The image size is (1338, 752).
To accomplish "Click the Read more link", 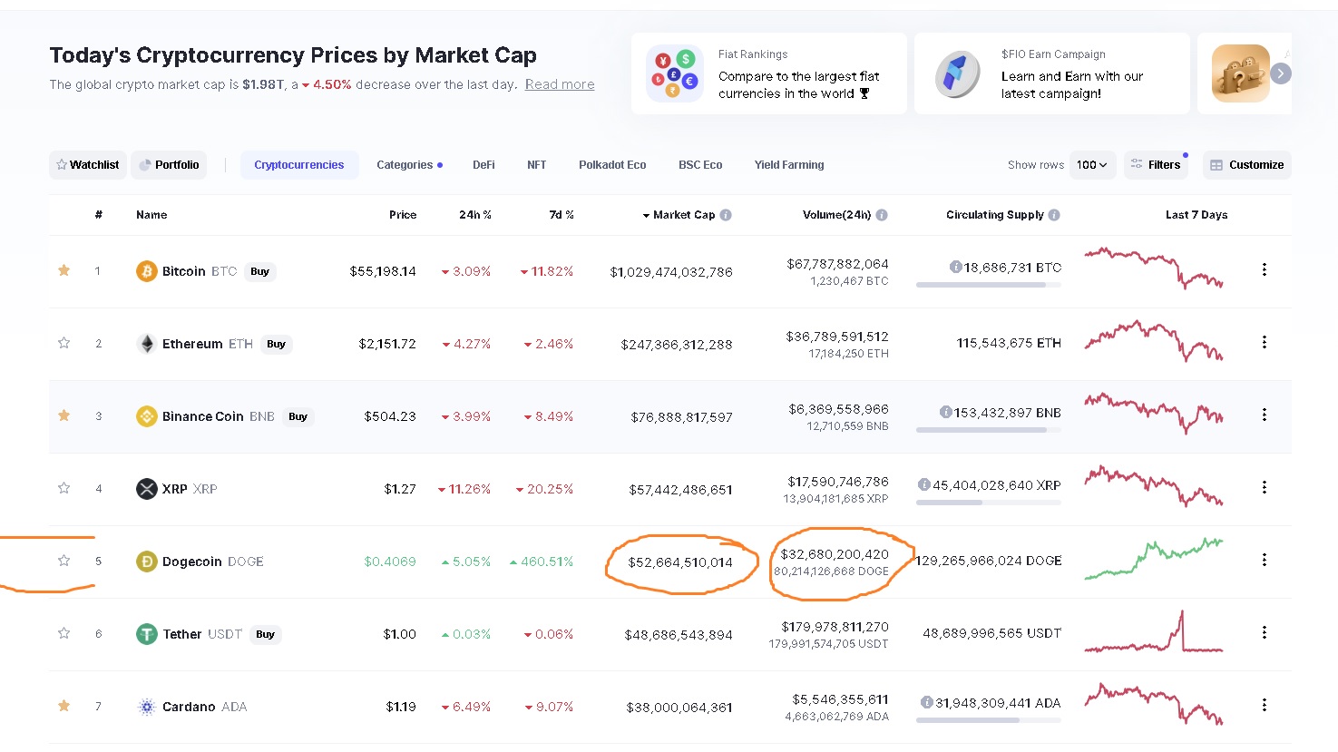I will [560, 84].
